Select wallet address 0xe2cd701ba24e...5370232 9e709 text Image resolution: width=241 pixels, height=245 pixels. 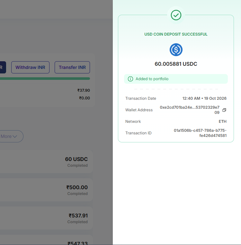pyautogui.click(x=190, y=110)
